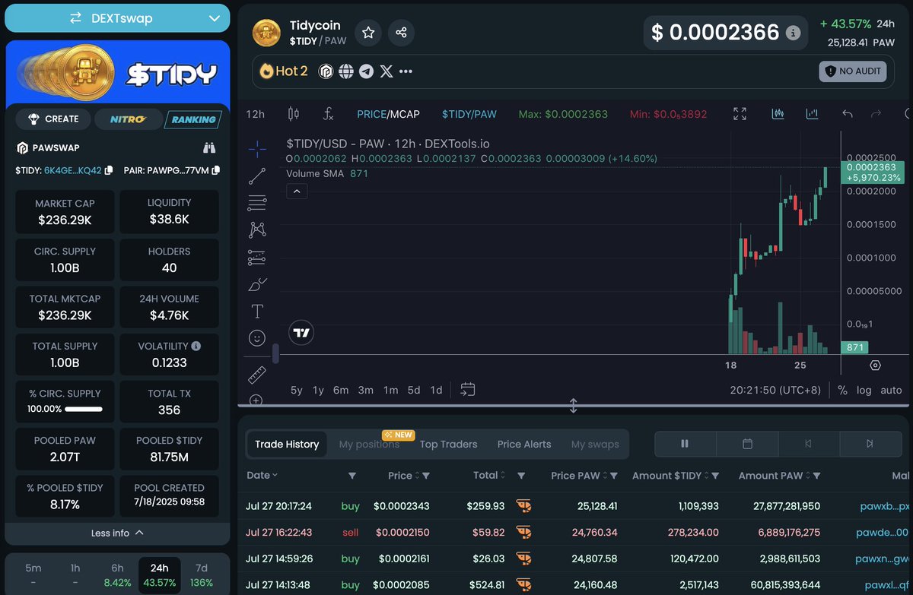Select the pattern drawing tool
This screenshot has width=913, height=595.
[257, 230]
